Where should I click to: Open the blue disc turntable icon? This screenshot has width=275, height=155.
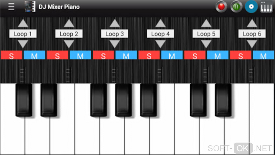[251, 7]
